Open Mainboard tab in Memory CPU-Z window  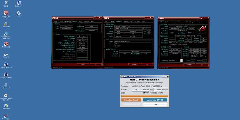tap(68, 22)
